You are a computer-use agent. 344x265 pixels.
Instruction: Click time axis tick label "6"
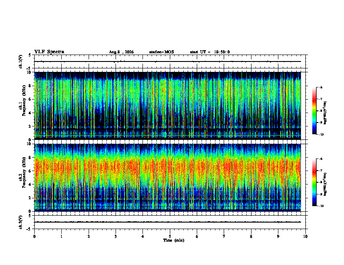pyautogui.click(x=197, y=236)
